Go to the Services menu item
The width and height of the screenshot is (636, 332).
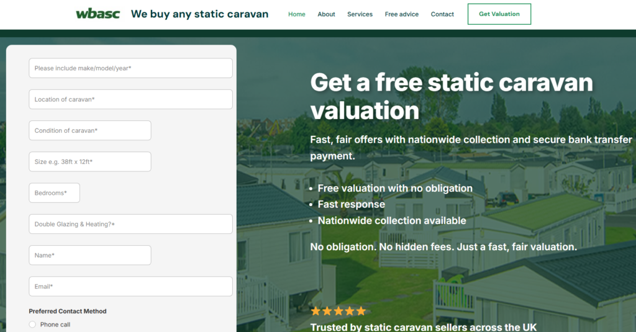click(360, 14)
